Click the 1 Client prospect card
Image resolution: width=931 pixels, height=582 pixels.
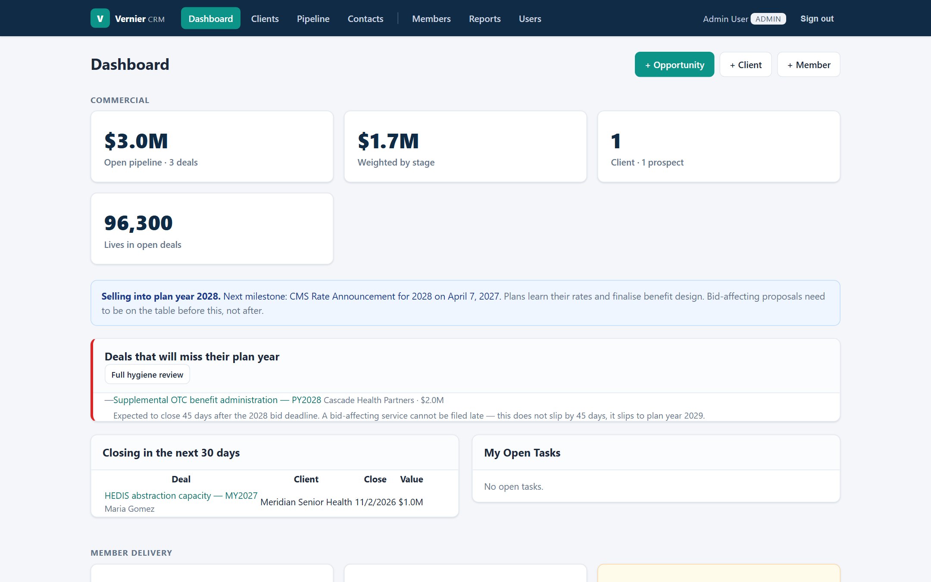(719, 147)
